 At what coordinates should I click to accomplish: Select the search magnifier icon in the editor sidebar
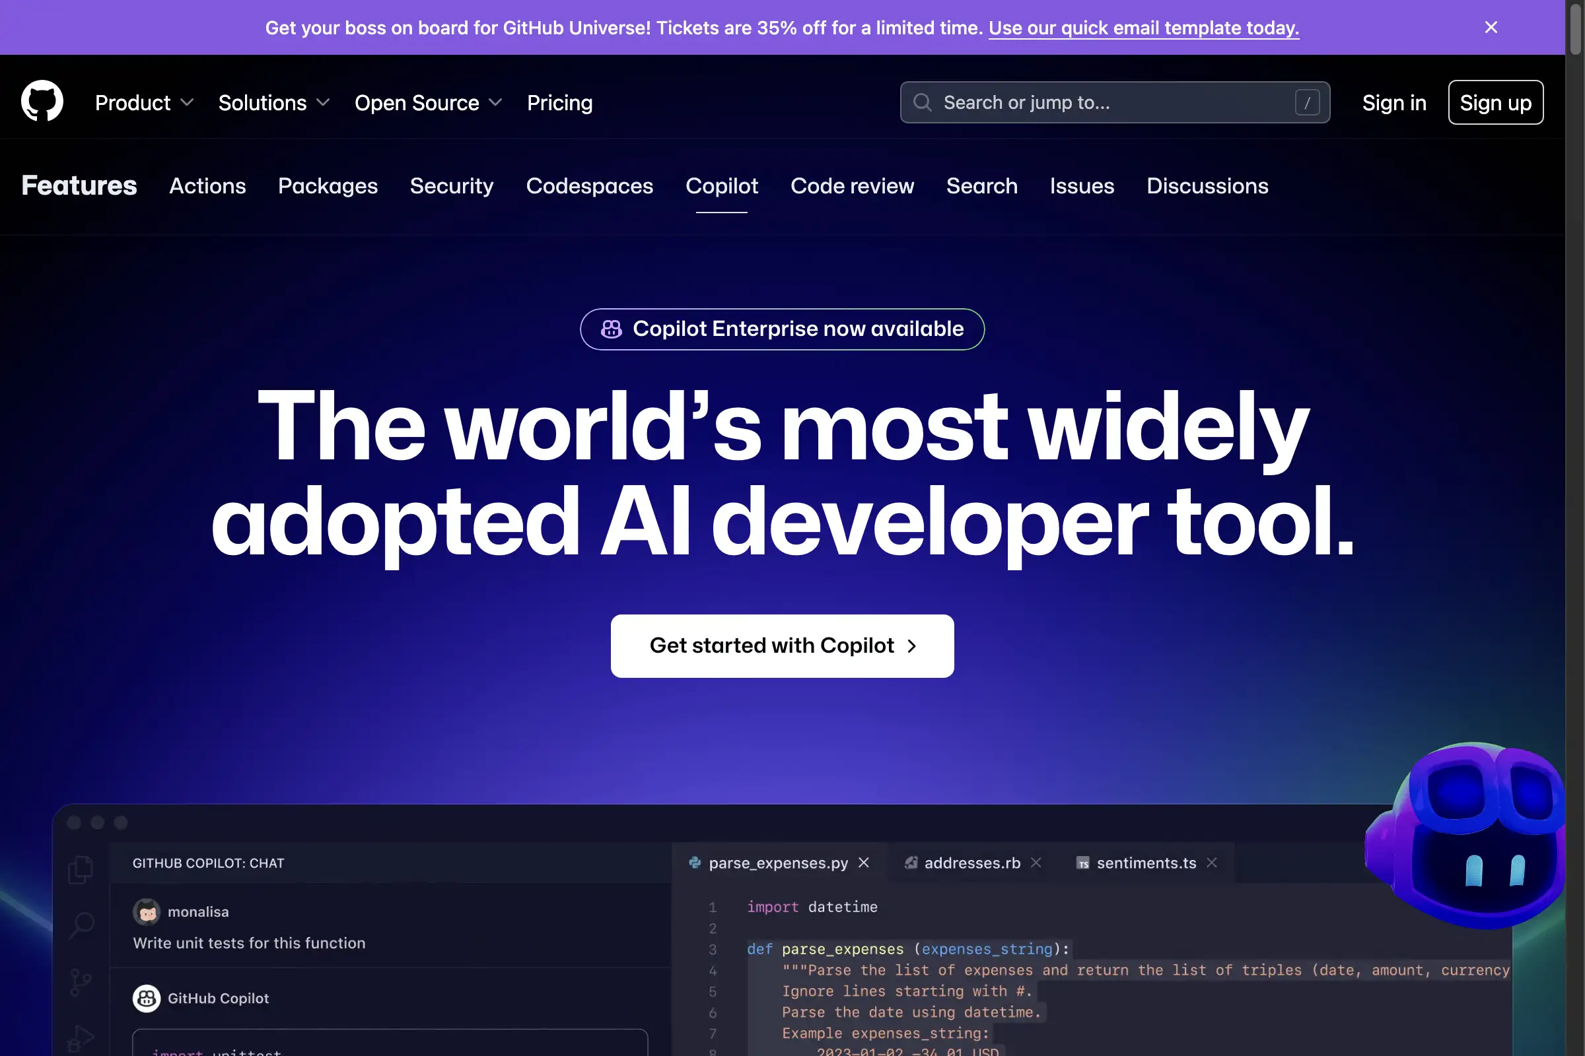[x=81, y=924]
